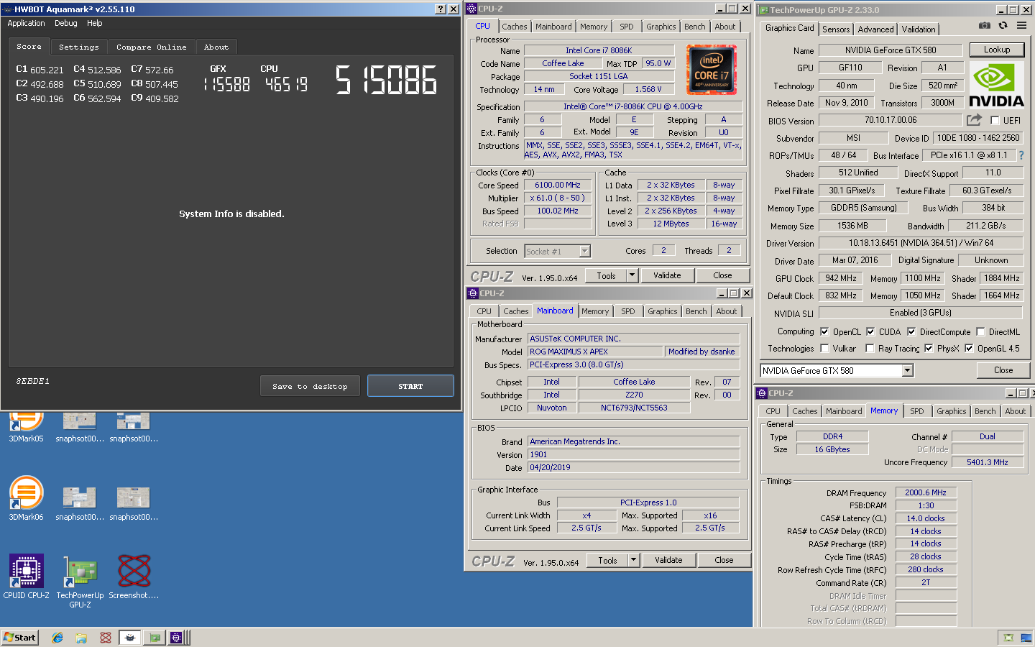
Task: Open the Application menu in HWBOT Aquamark
Action: (26, 23)
